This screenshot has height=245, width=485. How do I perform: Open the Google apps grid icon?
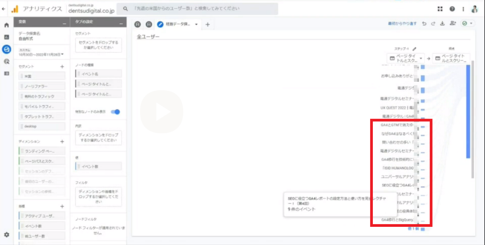click(x=440, y=9)
